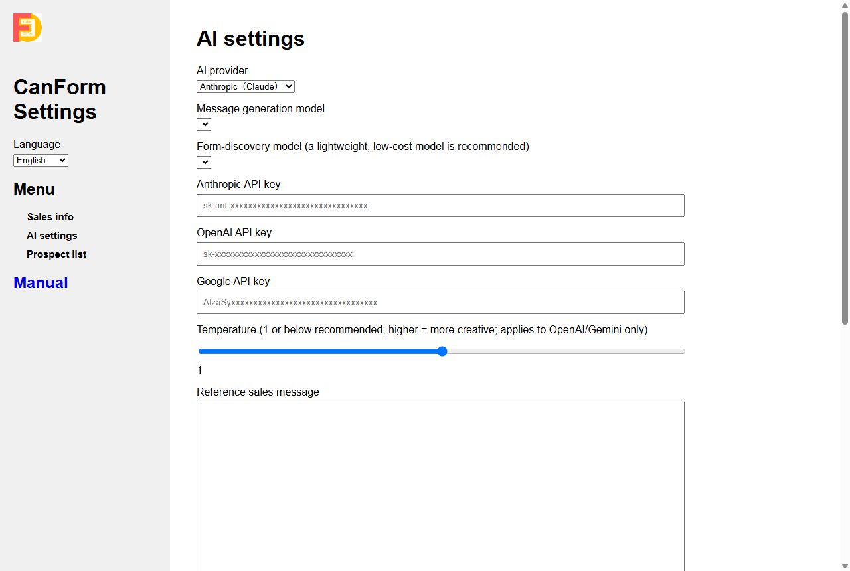The width and height of the screenshot is (850, 571).
Task: Click the Google API key field
Action: coord(440,302)
